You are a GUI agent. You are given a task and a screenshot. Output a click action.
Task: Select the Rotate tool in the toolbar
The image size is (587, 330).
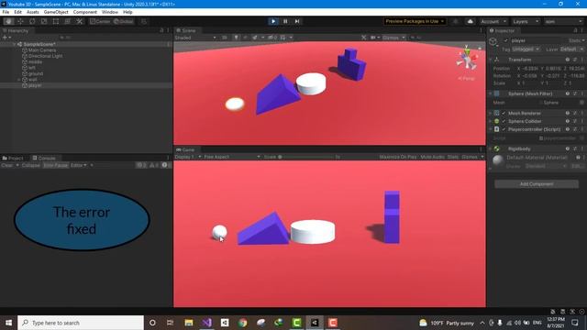click(32, 21)
